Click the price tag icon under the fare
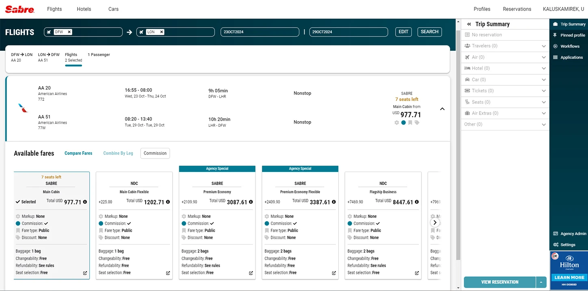Screen dimensions: 588x291 tap(417, 122)
